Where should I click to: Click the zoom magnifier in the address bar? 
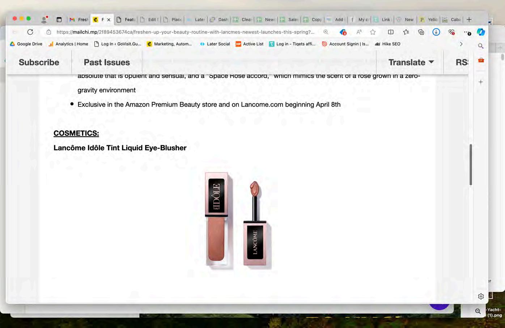326,32
